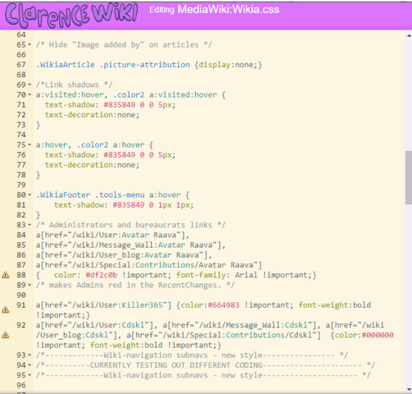The image size is (412, 394).
Task: Click the warning icon on line 91
Action: coord(6,309)
